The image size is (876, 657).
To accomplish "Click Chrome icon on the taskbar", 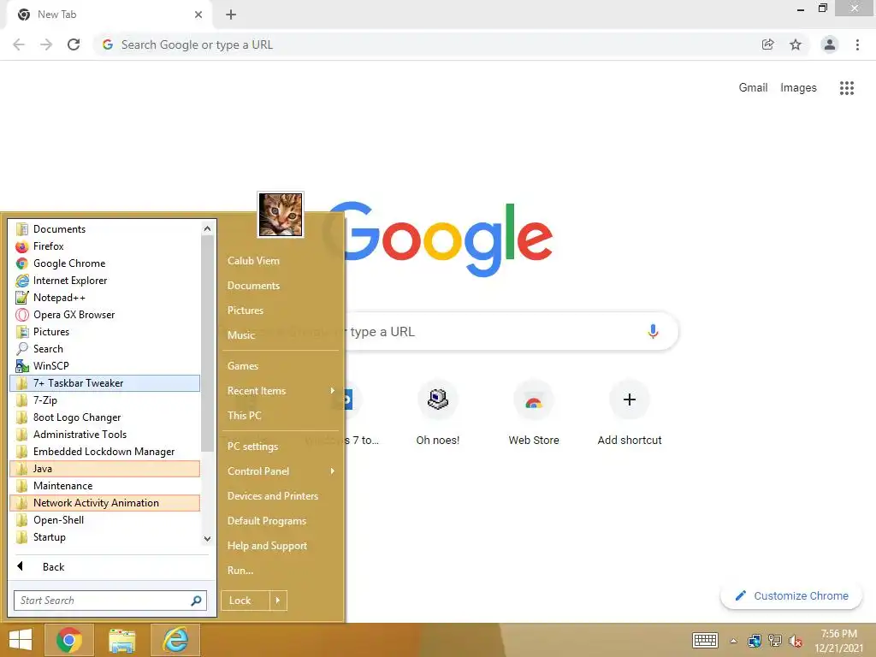I will 68,640.
